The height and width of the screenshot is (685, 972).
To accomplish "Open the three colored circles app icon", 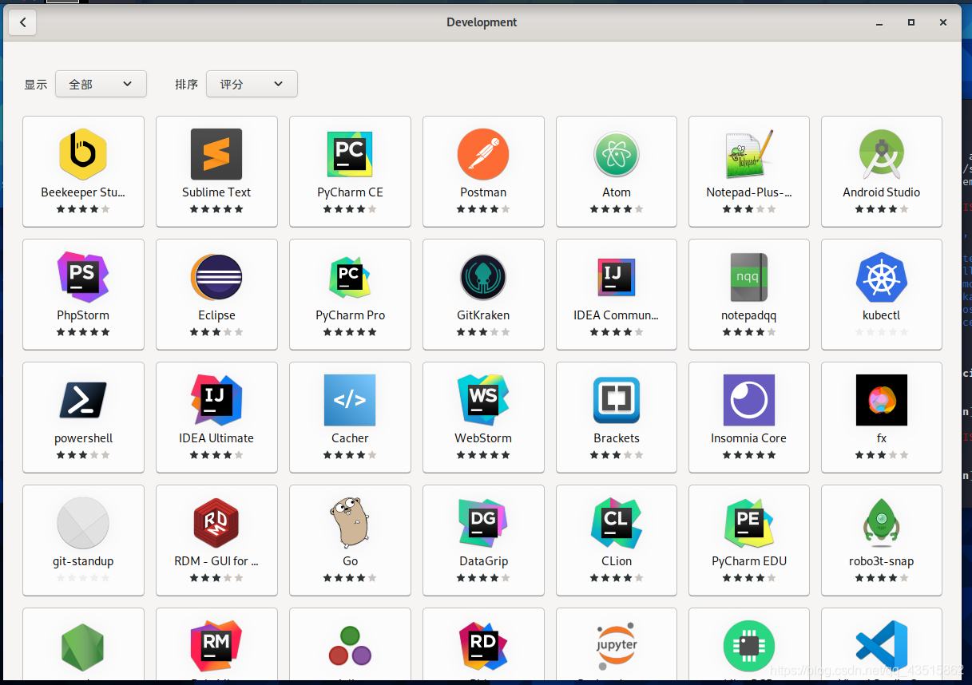I will [x=350, y=647].
